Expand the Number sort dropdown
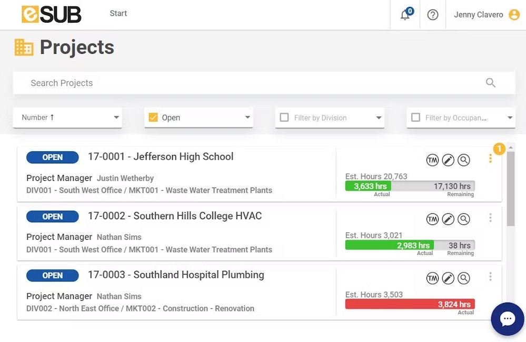 click(116, 118)
